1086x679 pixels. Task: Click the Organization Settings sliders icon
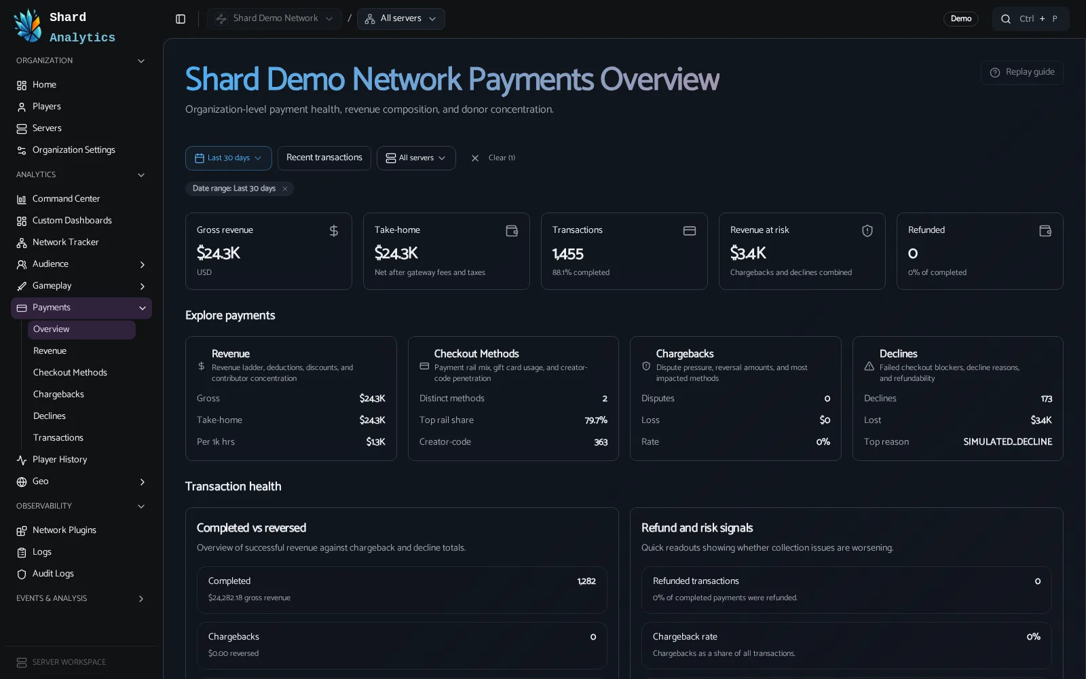pyautogui.click(x=22, y=151)
